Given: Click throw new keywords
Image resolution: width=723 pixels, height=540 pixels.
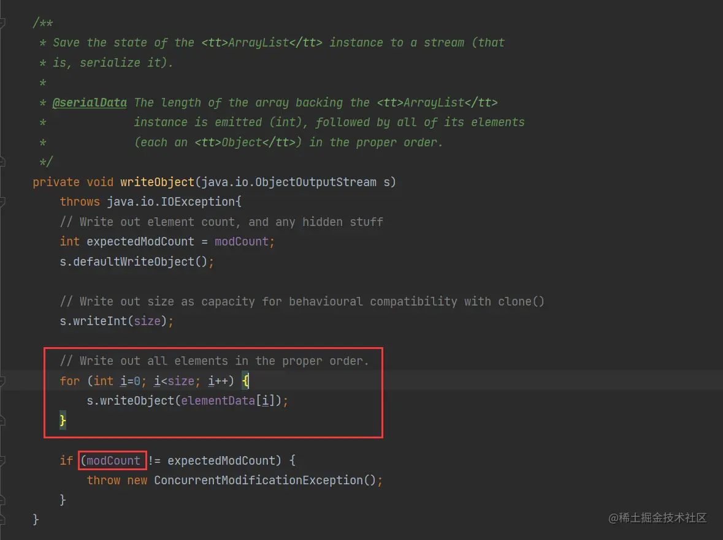Looking at the screenshot, I should coord(117,480).
